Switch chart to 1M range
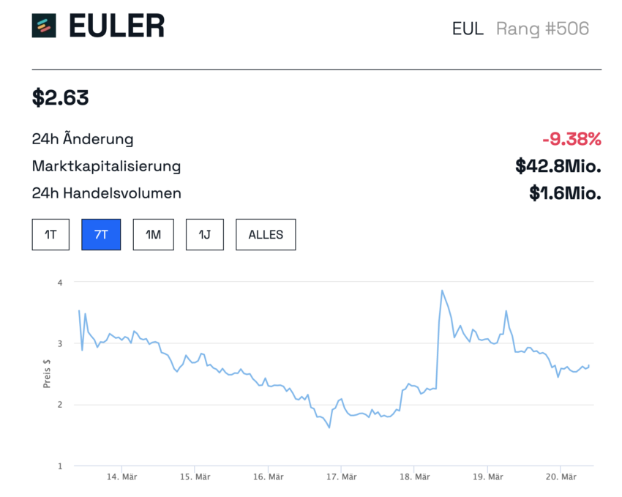Screen dimensions: 622x497 click(154, 234)
